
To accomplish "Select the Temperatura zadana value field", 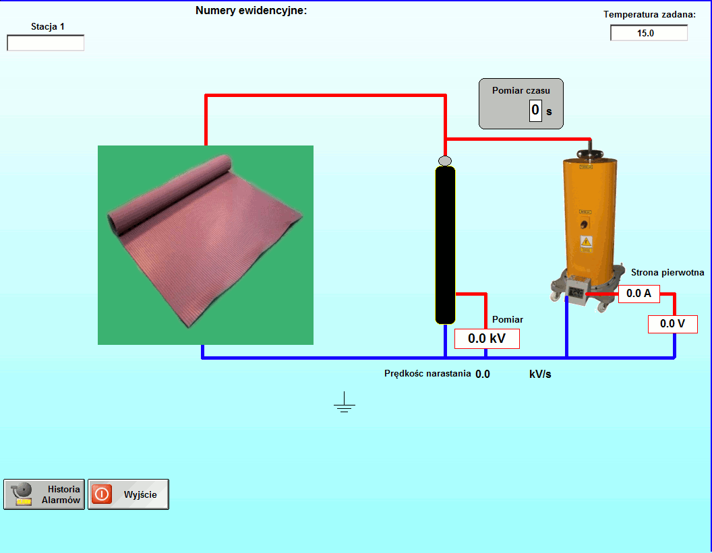I will tap(649, 33).
